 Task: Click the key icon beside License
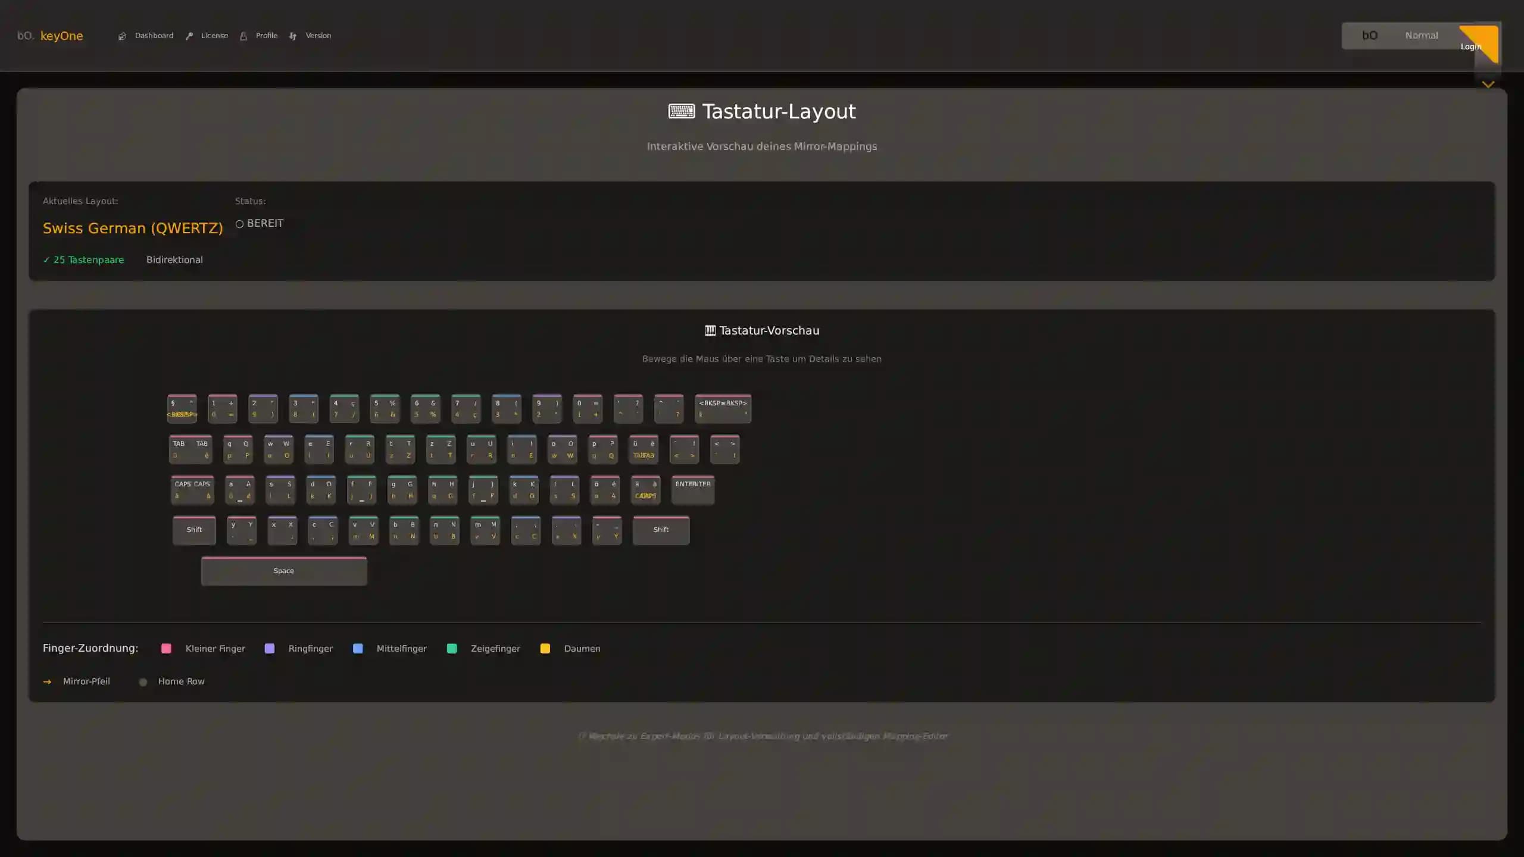coord(189,36)
